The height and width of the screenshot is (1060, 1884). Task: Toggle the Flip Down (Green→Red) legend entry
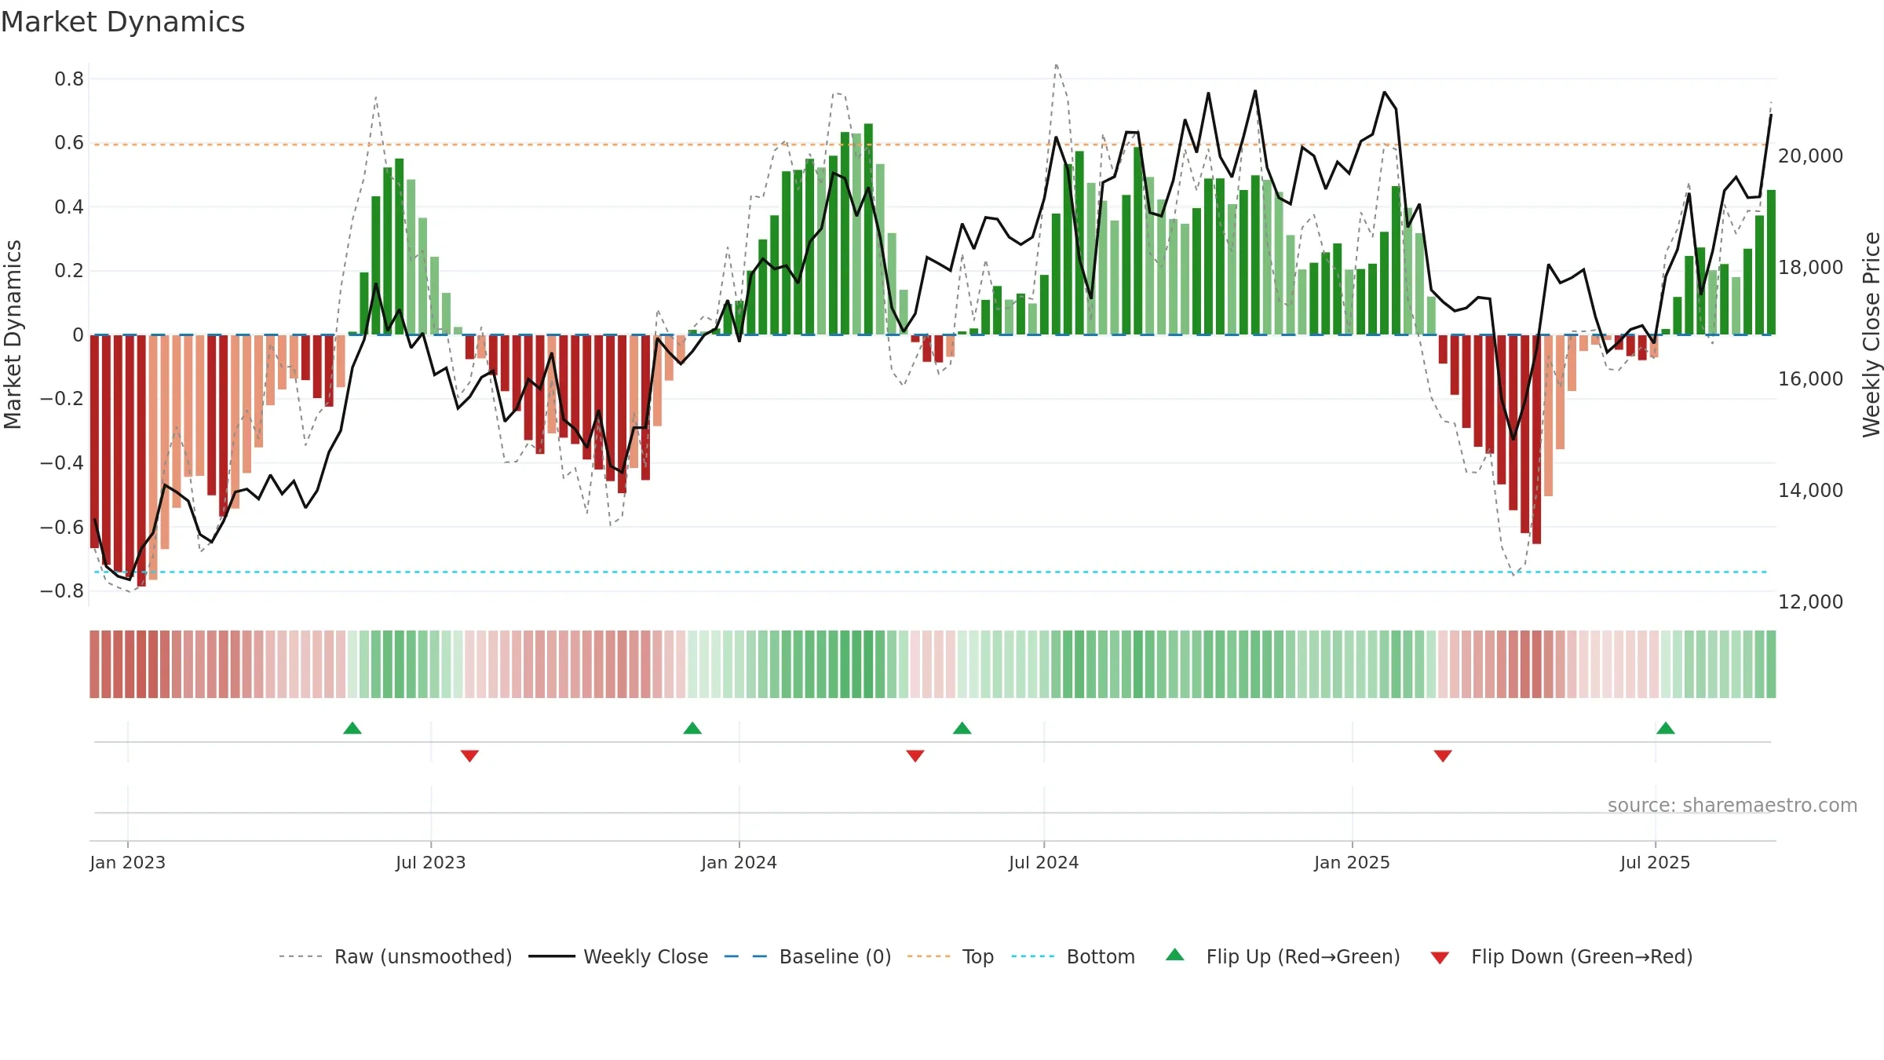click(x=1561, y=956)
